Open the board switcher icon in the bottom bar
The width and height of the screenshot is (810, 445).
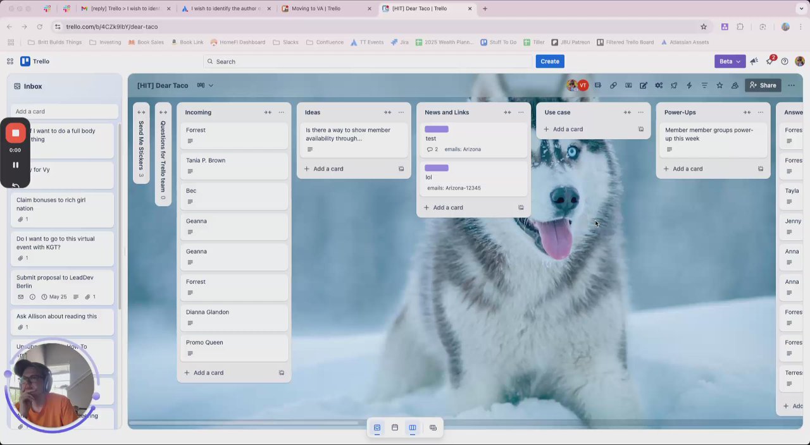[x=433, y=428]
